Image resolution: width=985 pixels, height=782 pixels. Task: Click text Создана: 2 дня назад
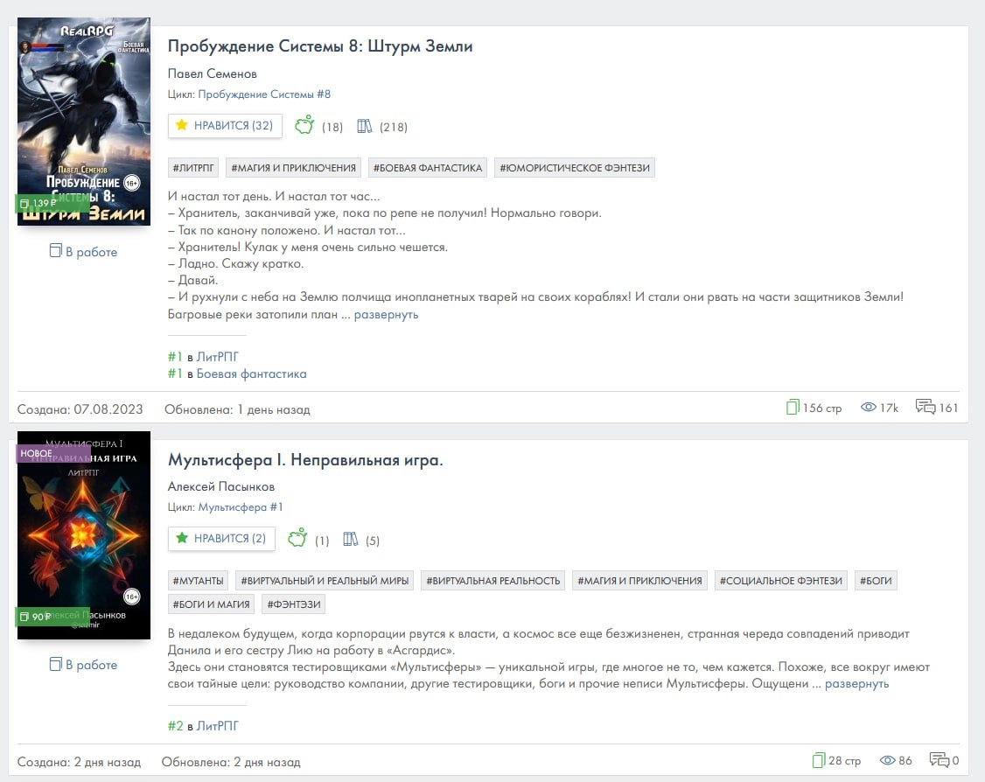[79, 762]
